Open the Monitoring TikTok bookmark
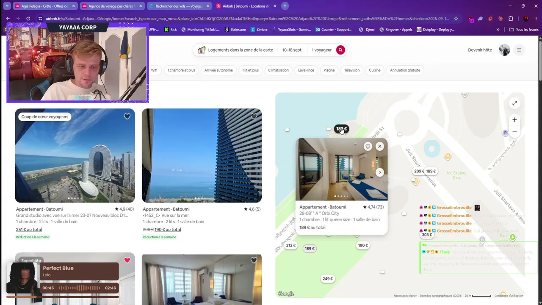The width and height of the screenshot is (542, 305). (x=200, y=30)
